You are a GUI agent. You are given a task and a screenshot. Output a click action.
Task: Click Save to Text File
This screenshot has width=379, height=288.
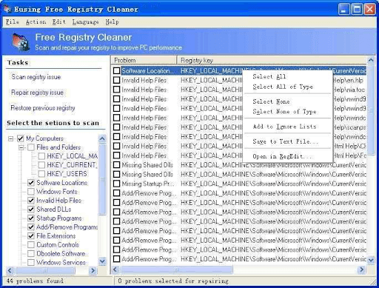[285, 141]
